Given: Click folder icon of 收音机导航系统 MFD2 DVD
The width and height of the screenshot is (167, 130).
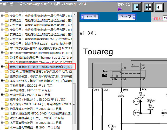Looking at the screenshot, I should tap(6, 113).
